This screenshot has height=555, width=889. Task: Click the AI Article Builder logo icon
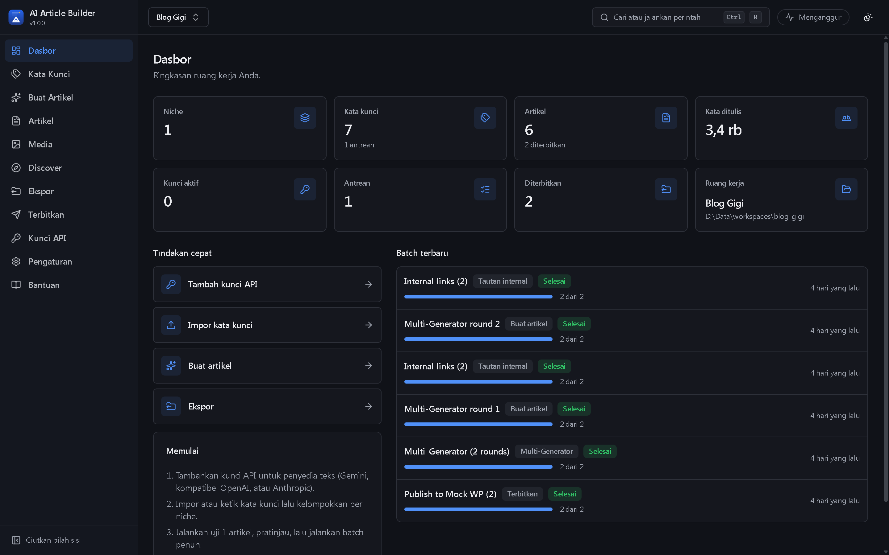(16, 17)
